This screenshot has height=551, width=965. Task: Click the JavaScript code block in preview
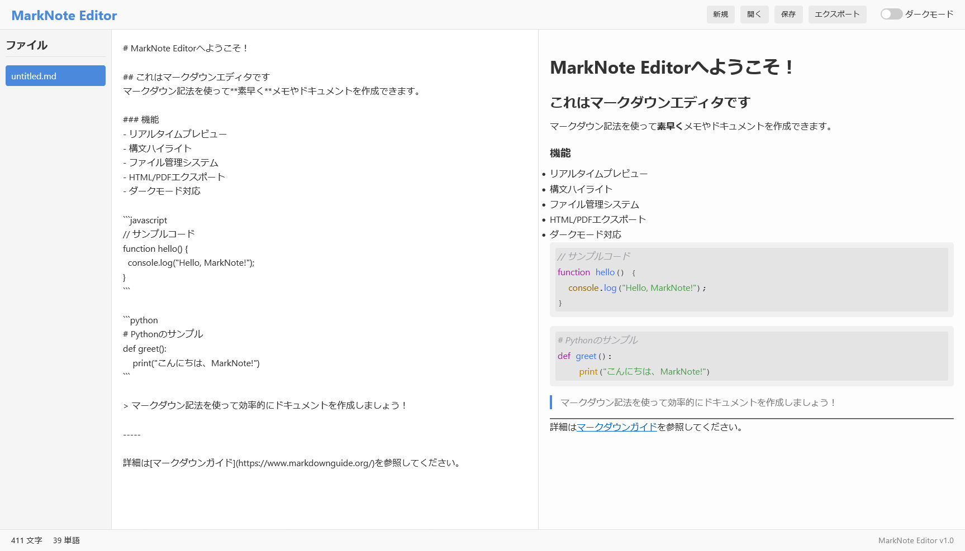coord(751,280)
